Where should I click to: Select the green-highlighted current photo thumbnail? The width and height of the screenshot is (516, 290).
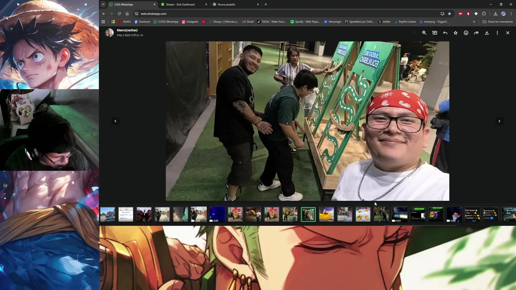308,214
